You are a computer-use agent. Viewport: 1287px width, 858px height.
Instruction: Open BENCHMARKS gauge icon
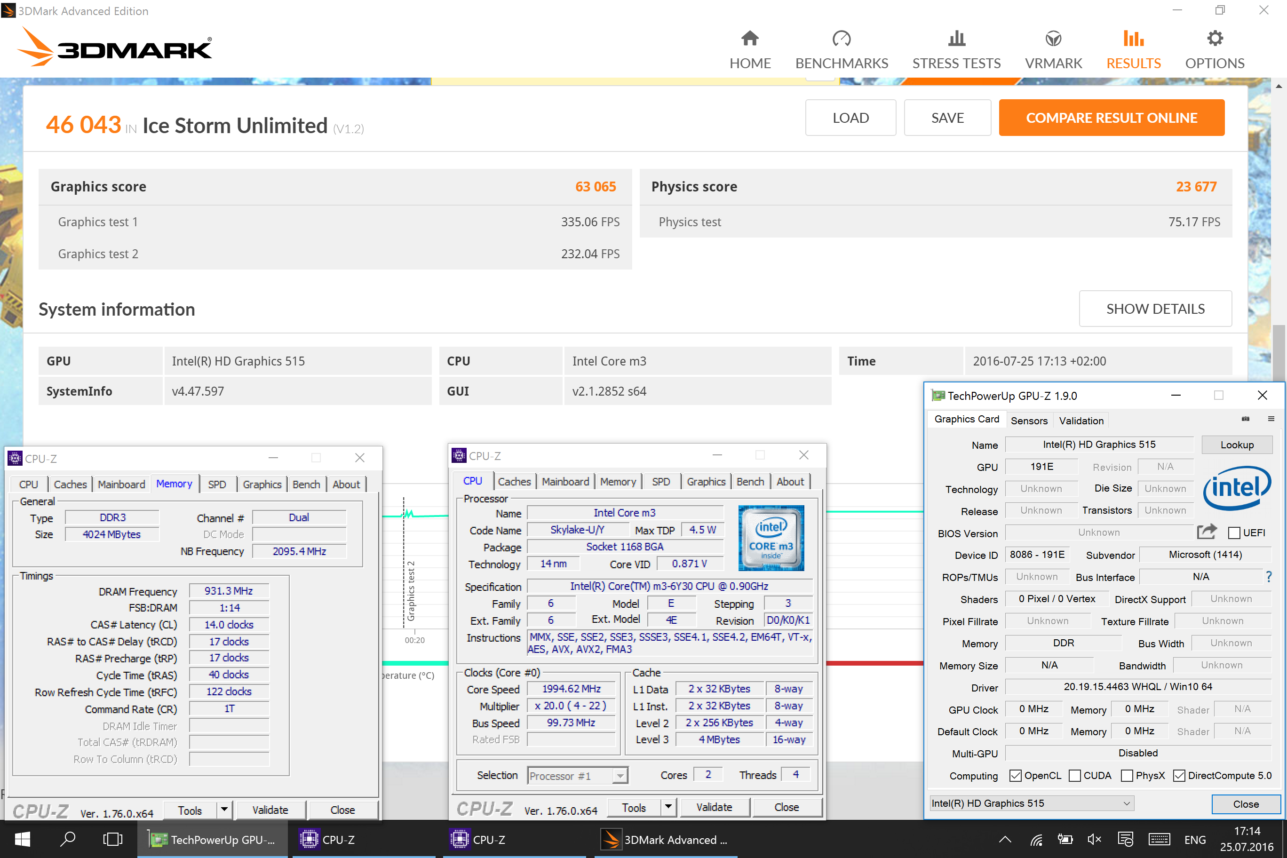[x=841, y=38]
